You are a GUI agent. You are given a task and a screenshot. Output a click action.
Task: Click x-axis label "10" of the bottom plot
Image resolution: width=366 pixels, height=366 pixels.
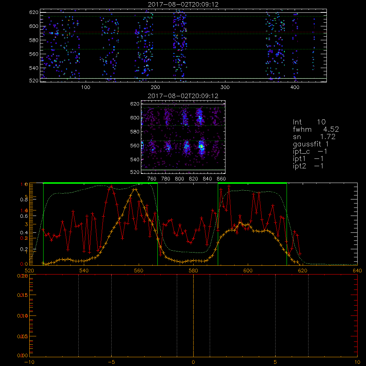click(357, 362)
